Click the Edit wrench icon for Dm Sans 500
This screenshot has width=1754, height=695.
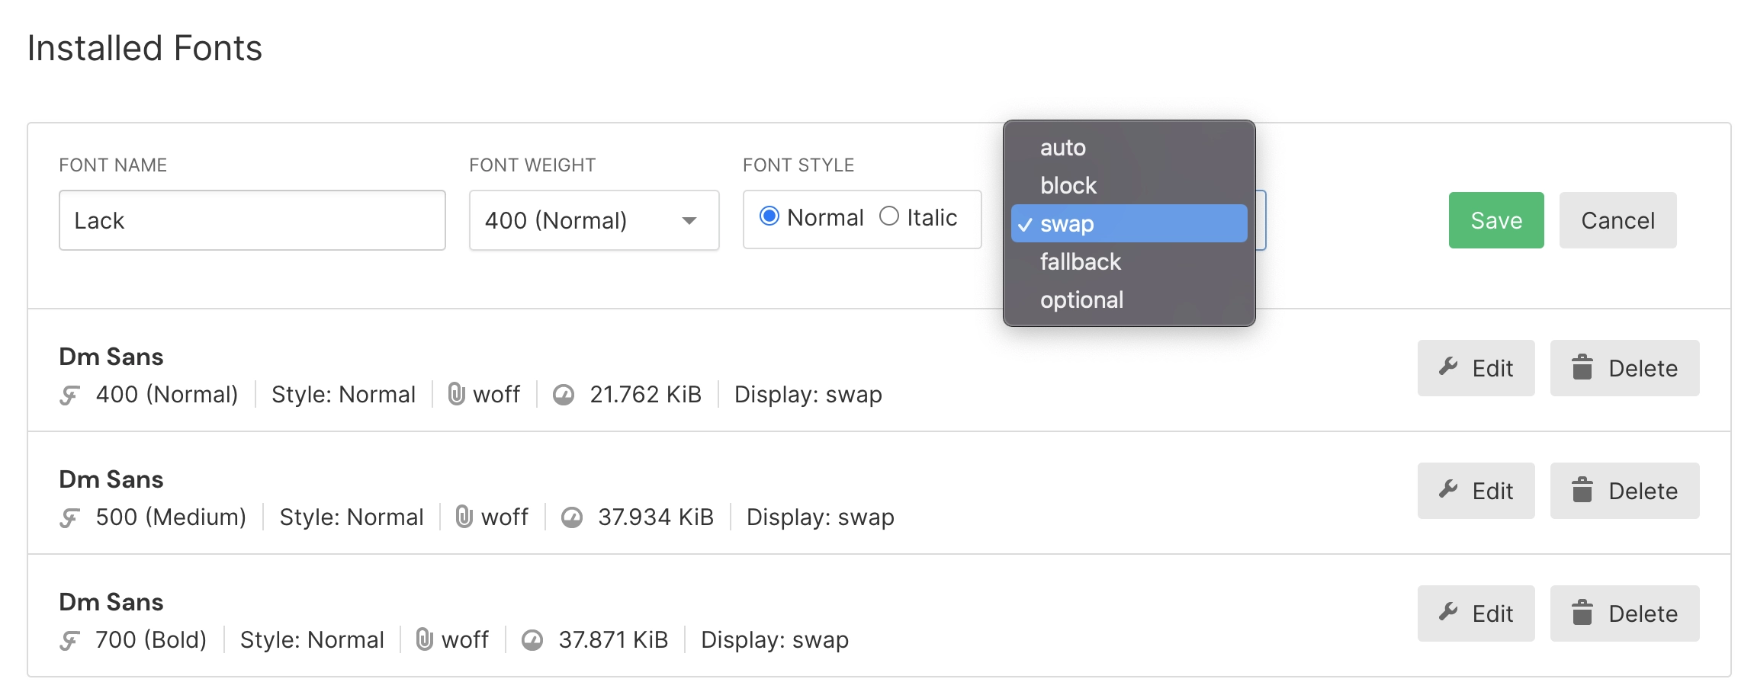pos(1448,491)
